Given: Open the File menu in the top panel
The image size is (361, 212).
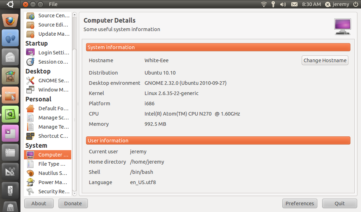Looking at the screenshot, I should pyautogui.click(x=53, y=4).
